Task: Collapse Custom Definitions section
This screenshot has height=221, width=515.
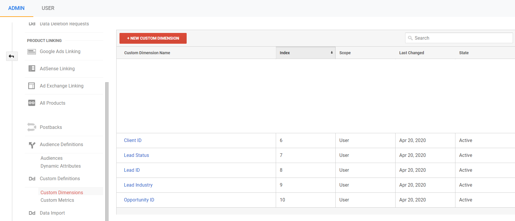Action: 60,179
